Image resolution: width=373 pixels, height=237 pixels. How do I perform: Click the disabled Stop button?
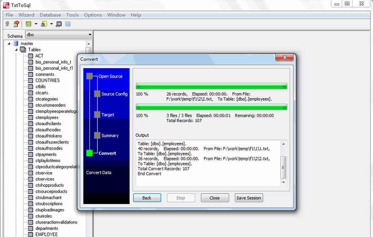[181, 198]
